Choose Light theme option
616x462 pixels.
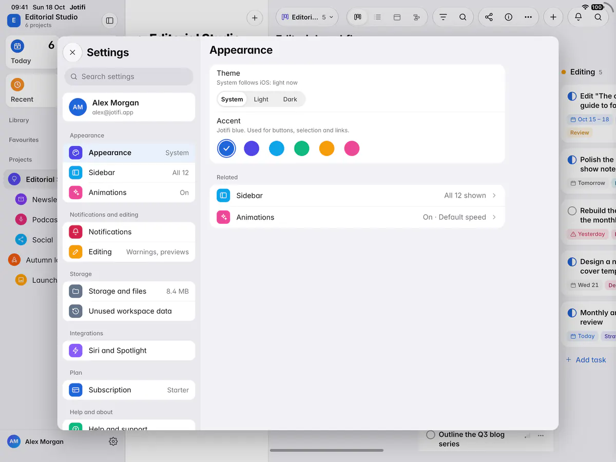point(261,99)
